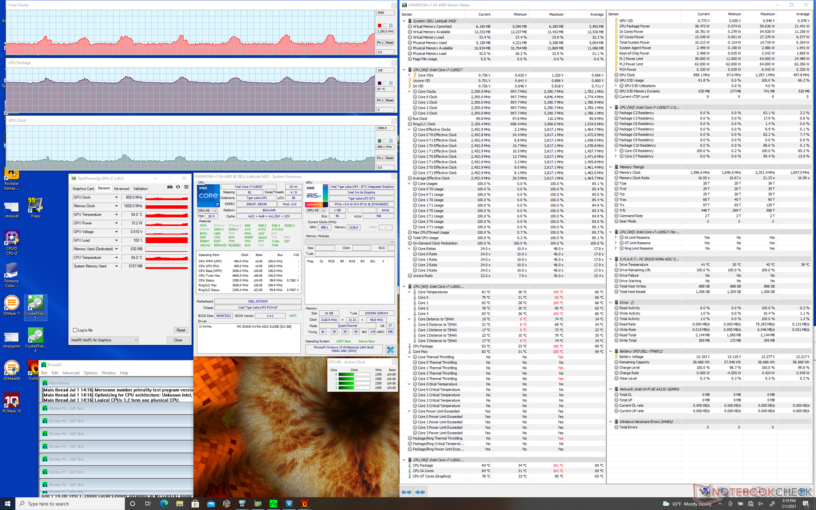Click the HWiNFO summary close X icon
The width and height of the screenshot is (816, 510).
tap(390, 350)
